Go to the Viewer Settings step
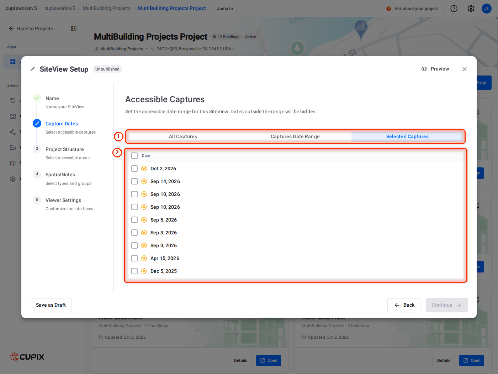The width and height of the screenshot is (498, 374). pyautogui.click(x=63, y=200)
